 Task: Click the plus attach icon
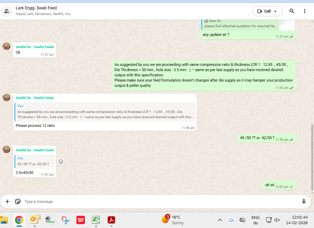tap(7, 202)
